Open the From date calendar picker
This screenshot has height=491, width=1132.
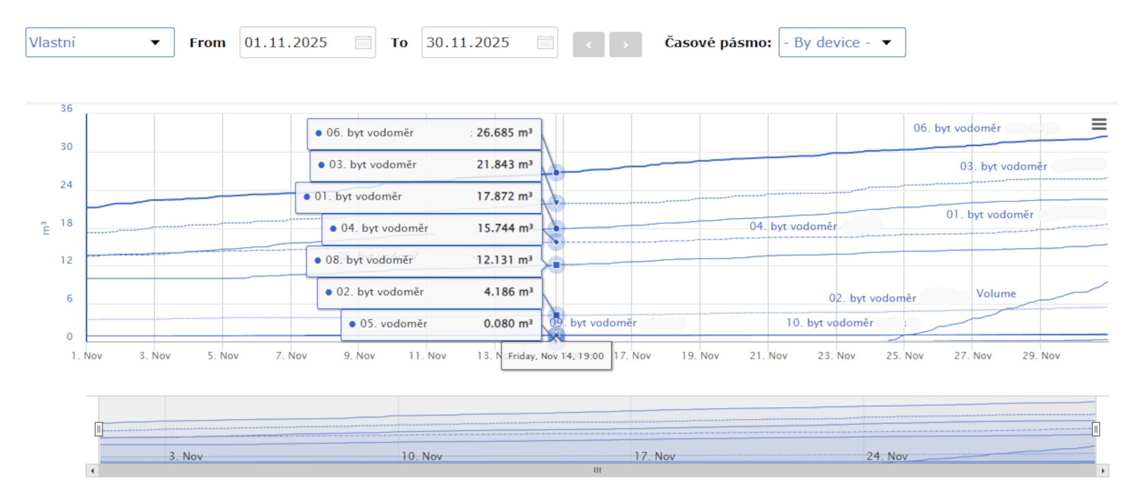(x=363, y=42)
